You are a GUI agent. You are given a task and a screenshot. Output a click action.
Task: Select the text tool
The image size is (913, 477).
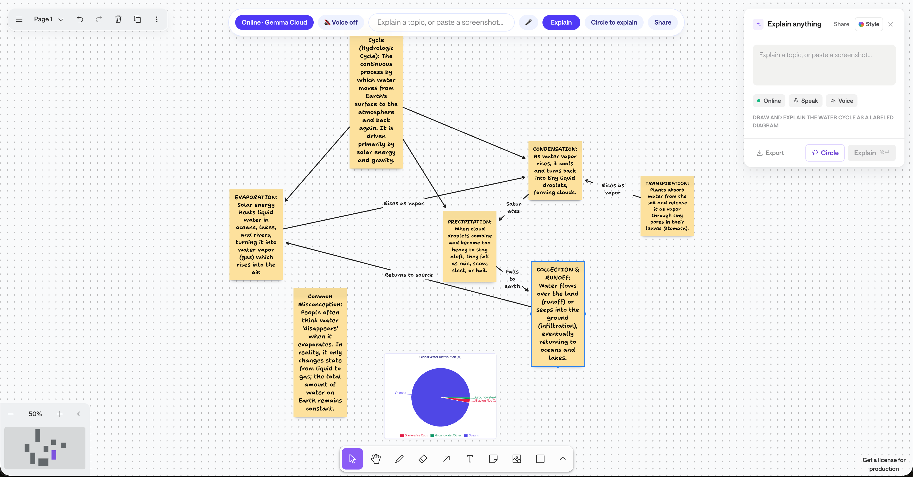click(x=470, y=459)
